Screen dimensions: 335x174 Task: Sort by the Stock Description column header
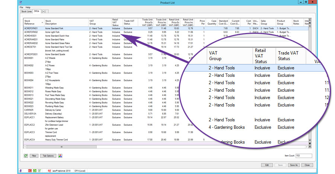(x=66, y=22)
